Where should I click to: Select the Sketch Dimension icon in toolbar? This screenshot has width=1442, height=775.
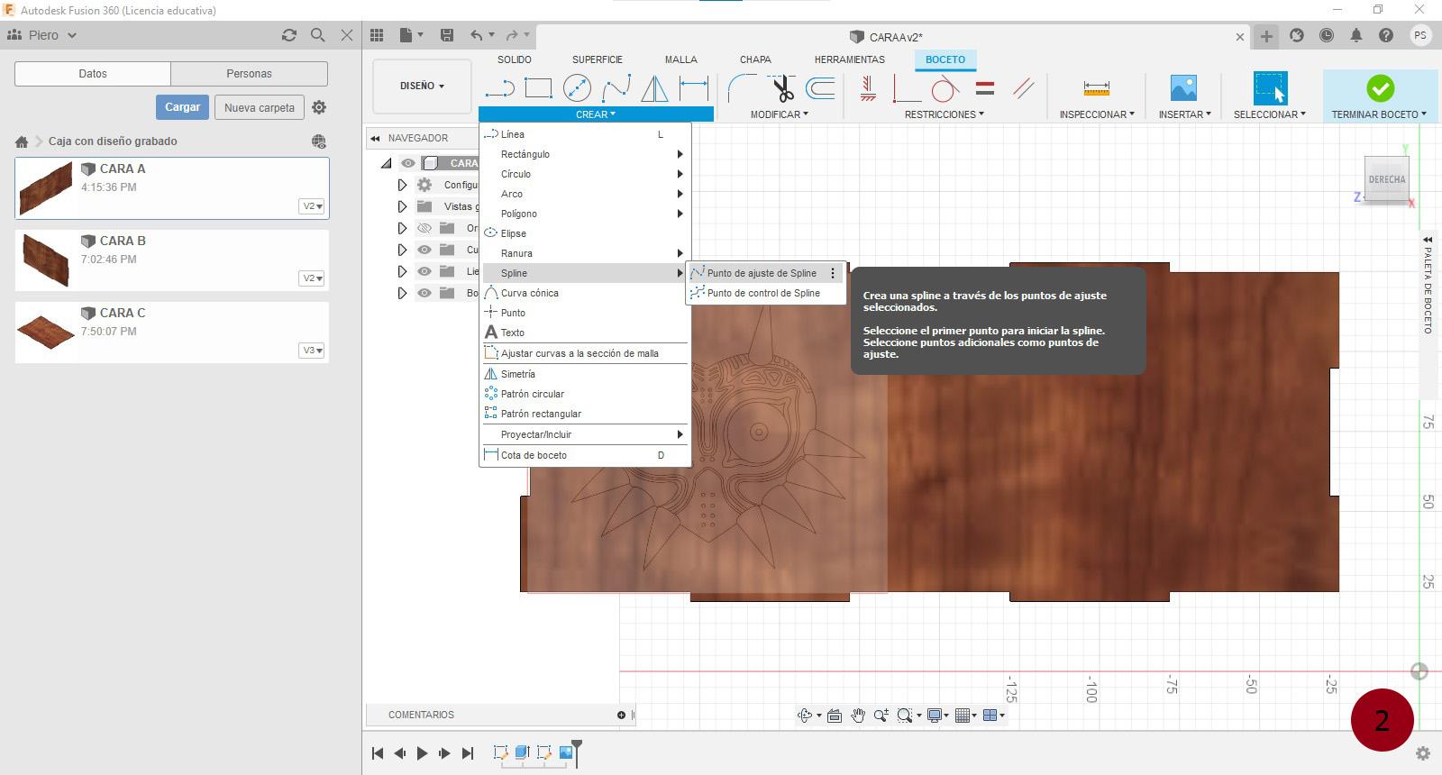[693, 88]
